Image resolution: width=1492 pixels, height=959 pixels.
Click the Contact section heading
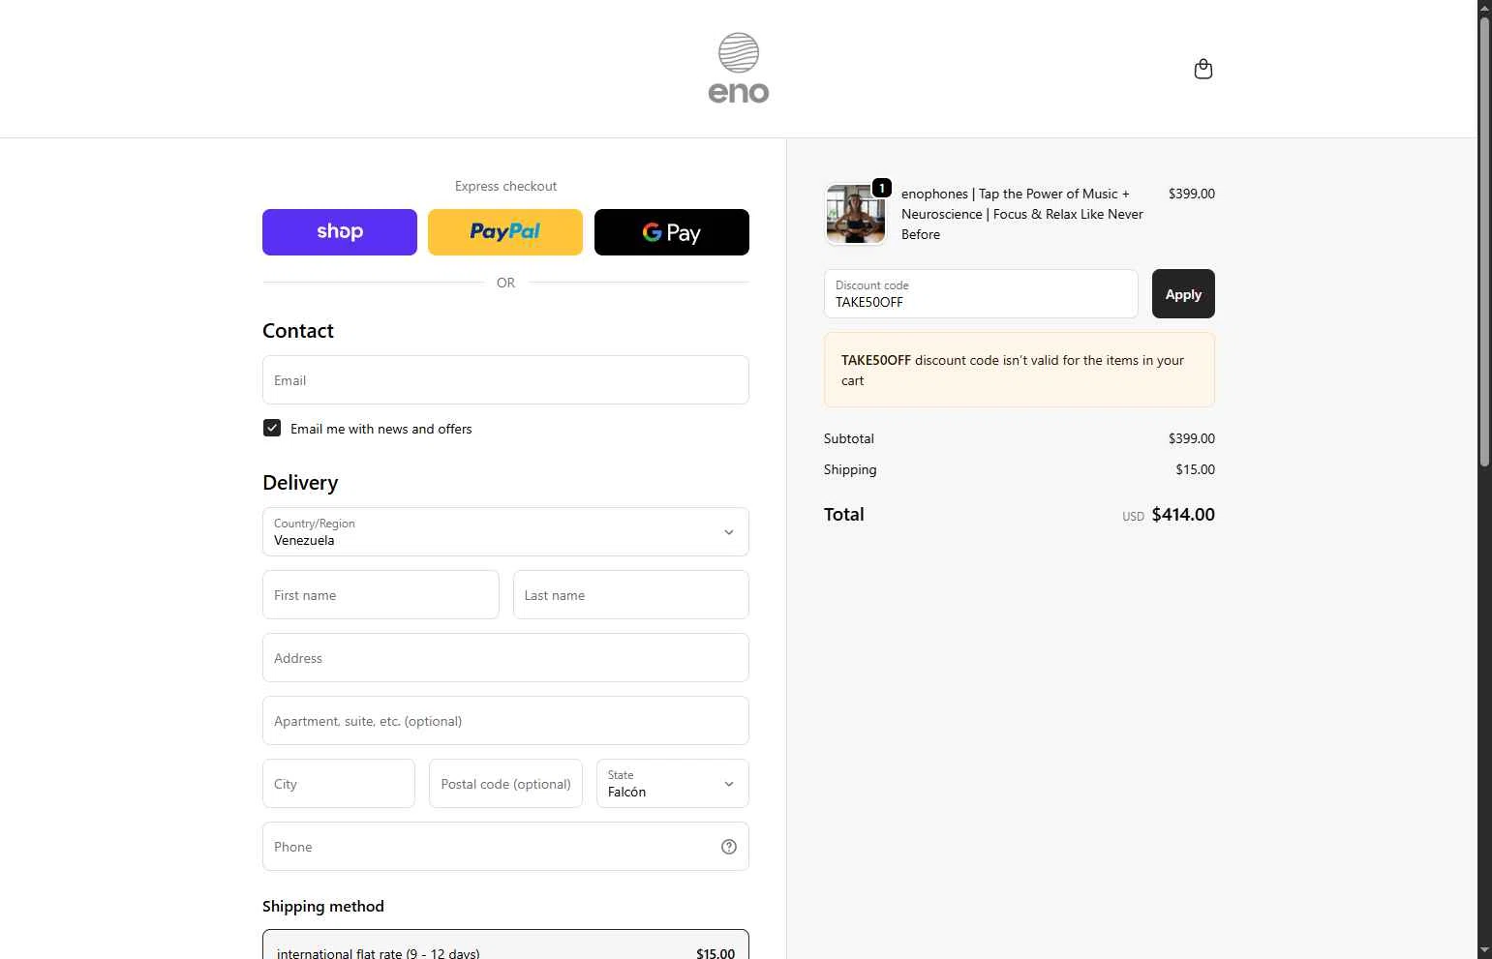click(x=298, y=331)
